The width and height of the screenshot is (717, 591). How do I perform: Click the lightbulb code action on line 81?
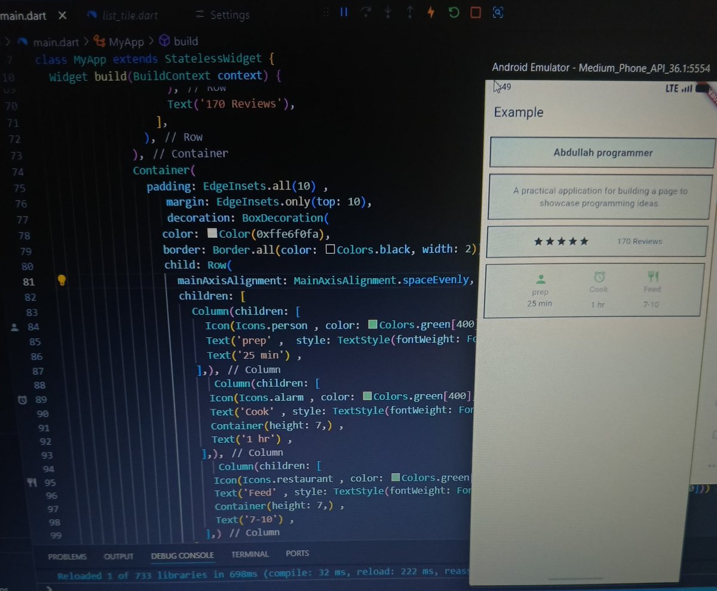pyautogui.click(x=61, y=280)
